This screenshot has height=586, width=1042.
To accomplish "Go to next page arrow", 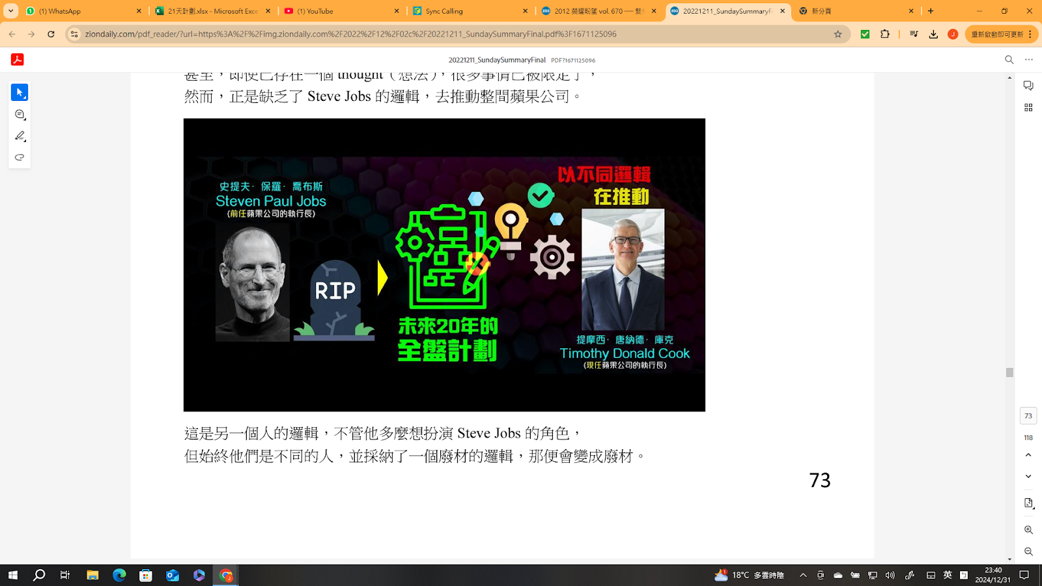I will click(1028, 477).
